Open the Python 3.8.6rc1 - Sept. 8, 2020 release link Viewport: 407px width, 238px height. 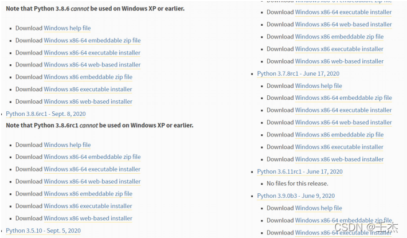(x=46, y=114)
